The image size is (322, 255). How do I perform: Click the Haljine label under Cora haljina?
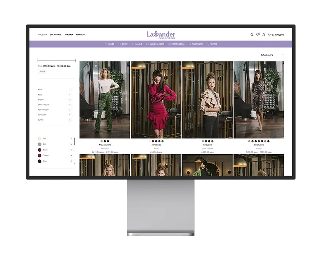point(259,149)
